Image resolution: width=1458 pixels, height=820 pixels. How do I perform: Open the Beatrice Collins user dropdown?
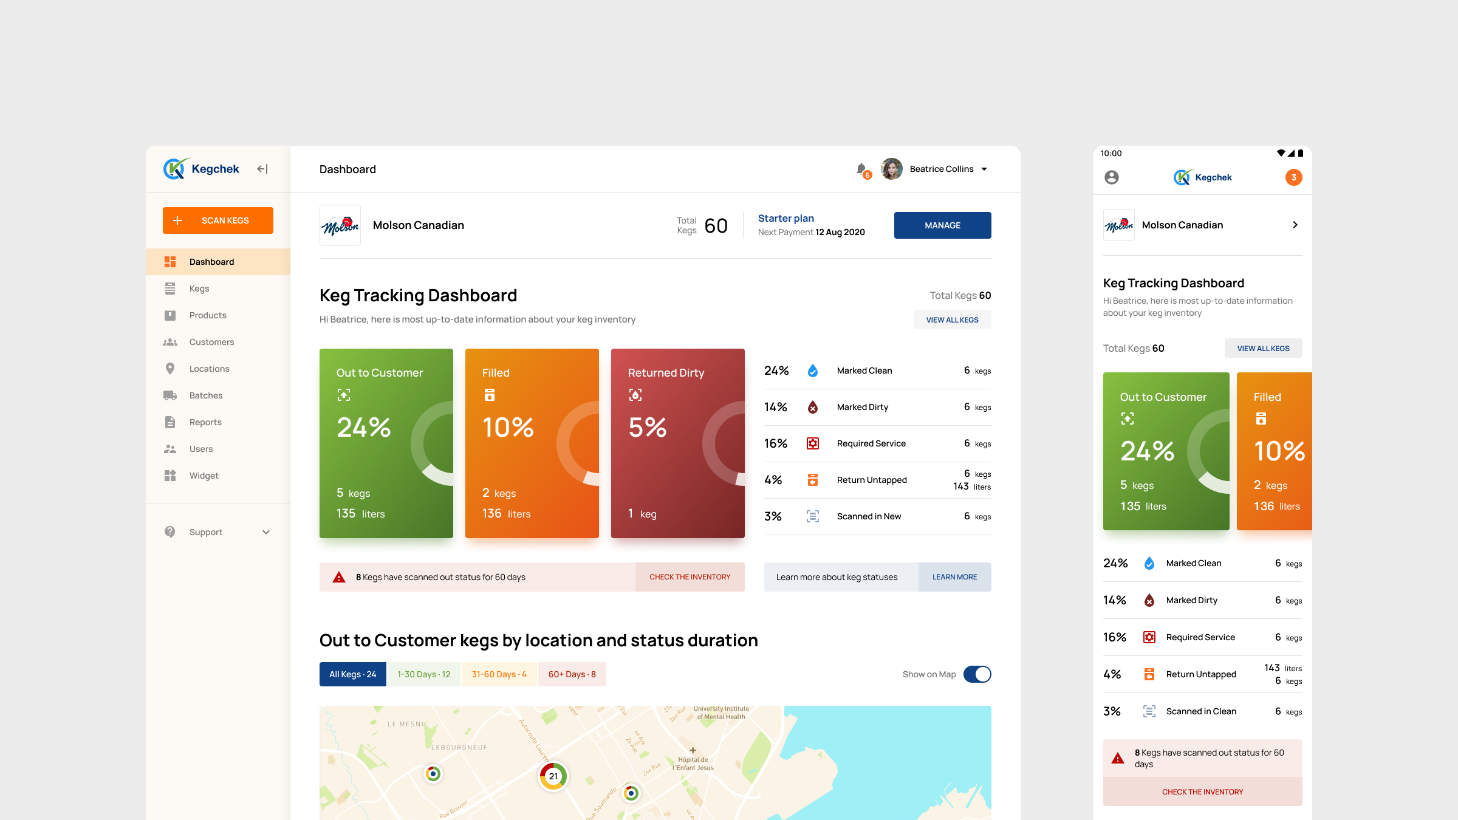pos(984,169)
